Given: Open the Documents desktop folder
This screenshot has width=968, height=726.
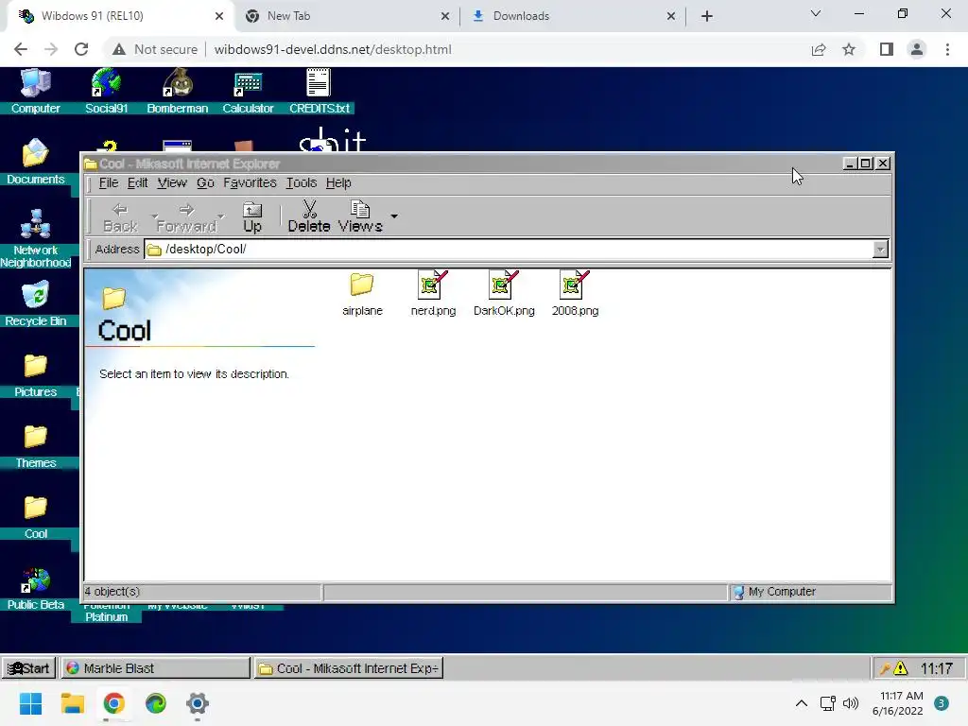Looking at the screenshot, I should coord(35,161).
